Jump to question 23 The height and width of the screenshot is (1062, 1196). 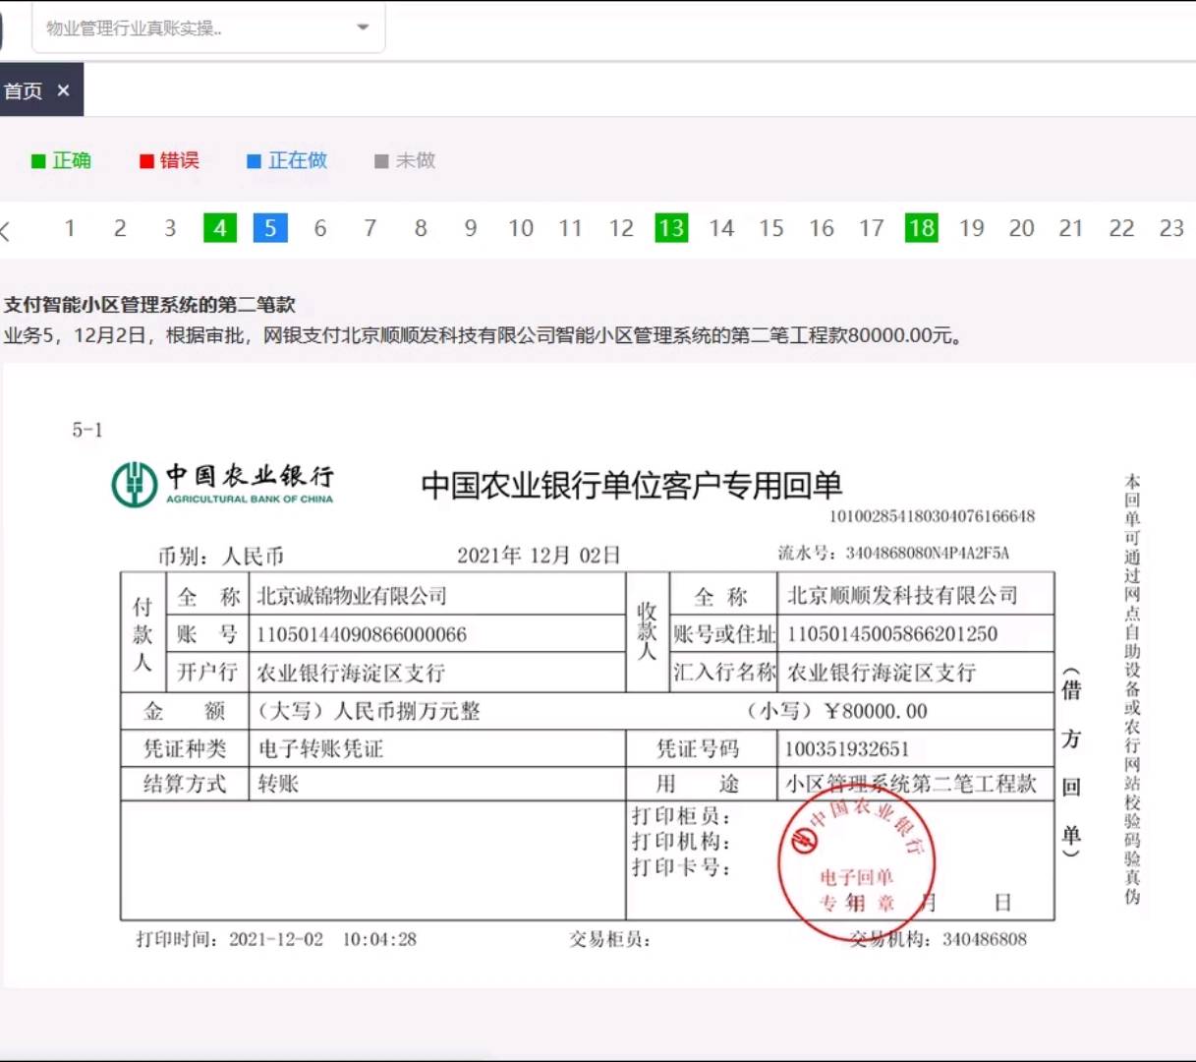coord(1171,228)
